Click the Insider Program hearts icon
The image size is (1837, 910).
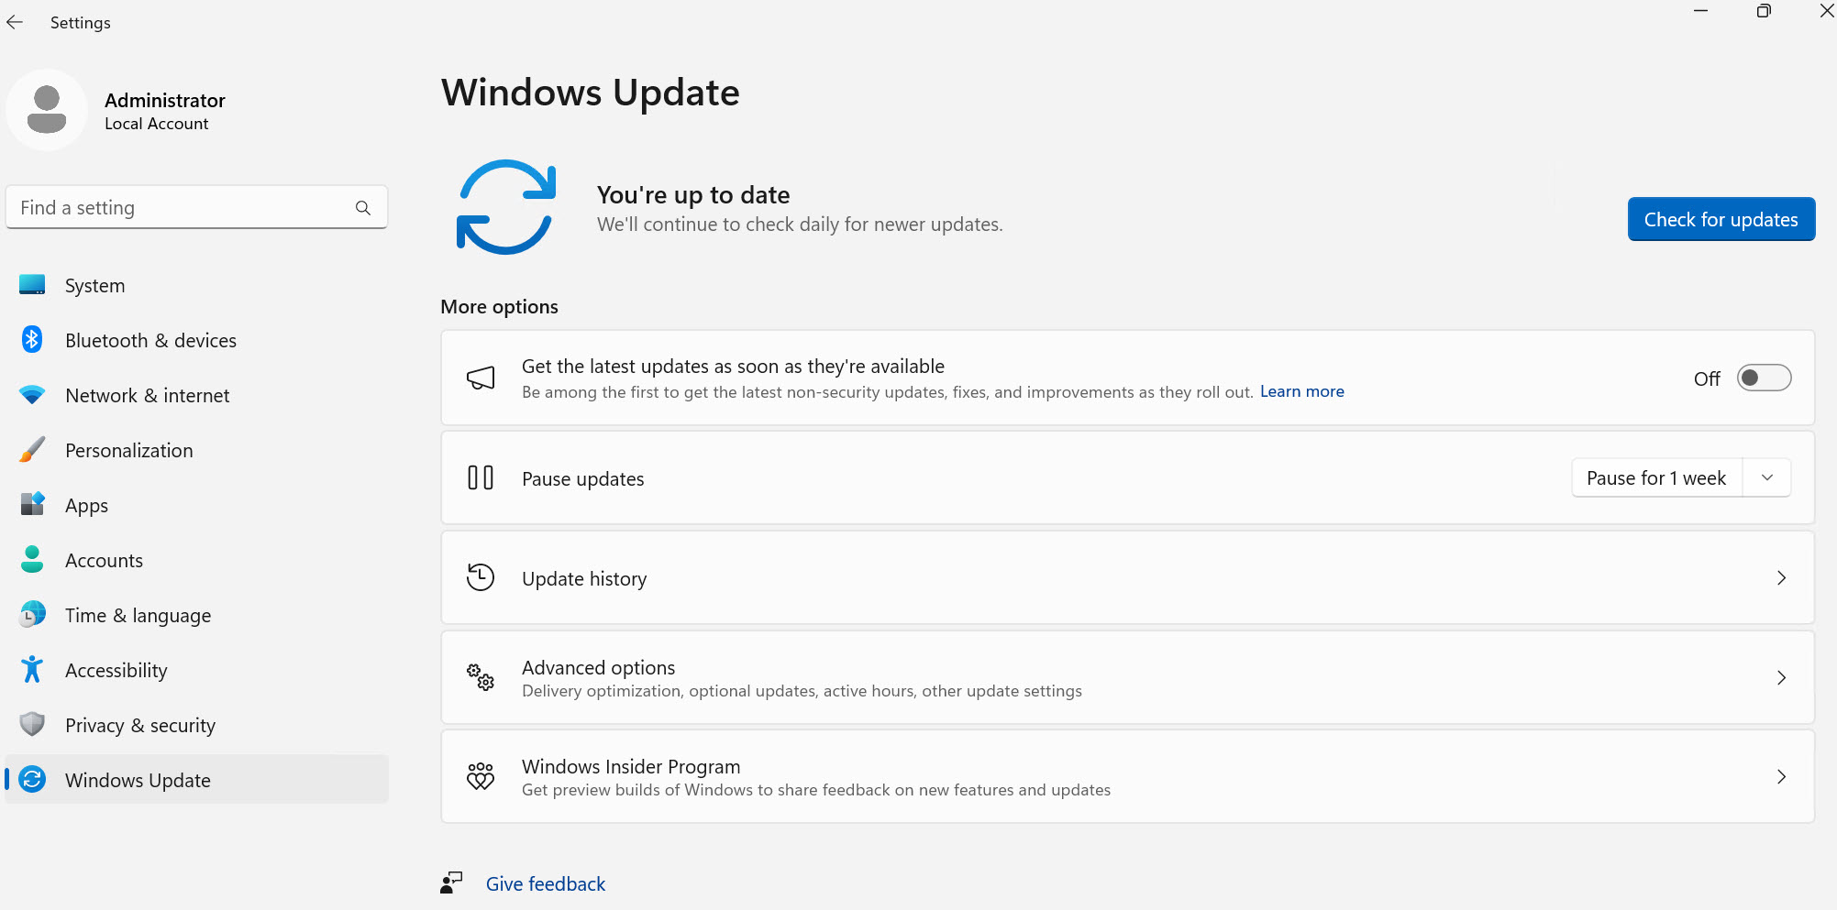point(481,776)
